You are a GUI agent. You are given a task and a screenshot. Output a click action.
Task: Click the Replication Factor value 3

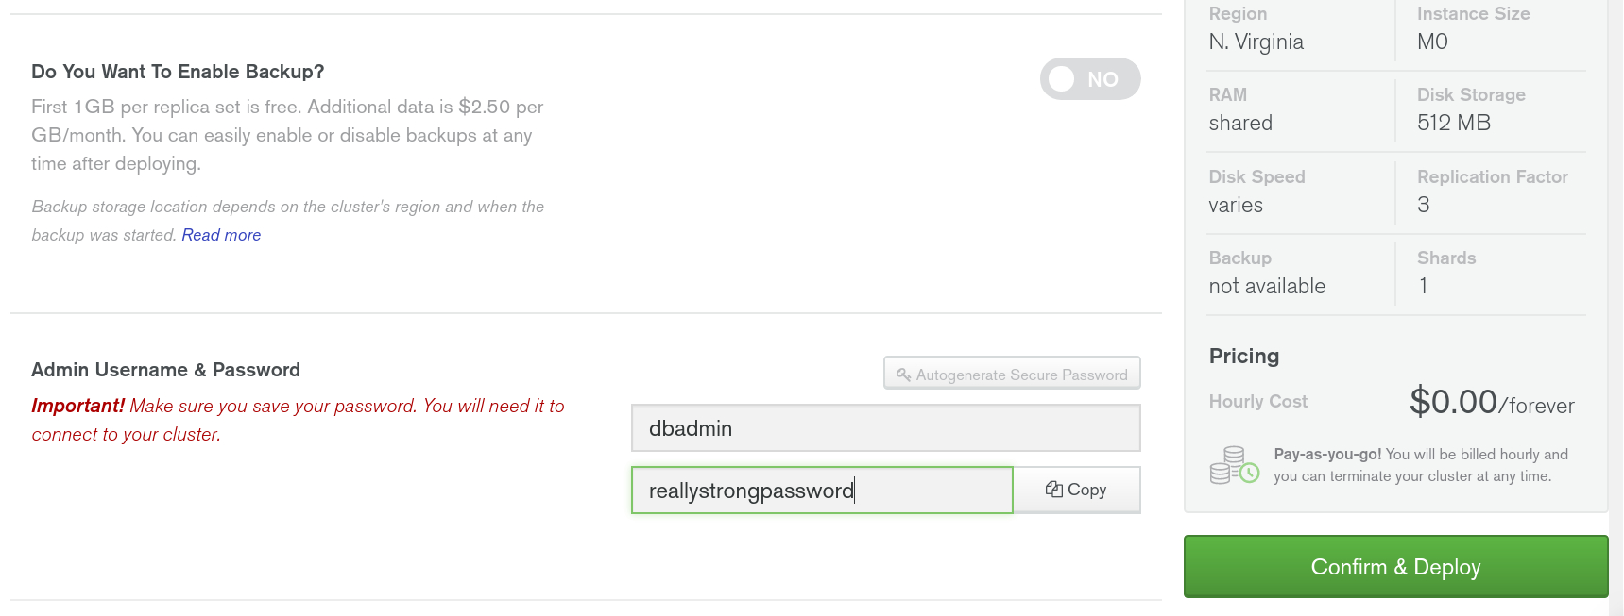click(1424, 205)
